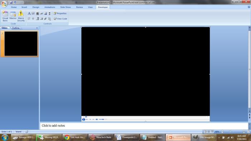Switch to the Outline pane tab
251x141 pixels.
point(16,28)
